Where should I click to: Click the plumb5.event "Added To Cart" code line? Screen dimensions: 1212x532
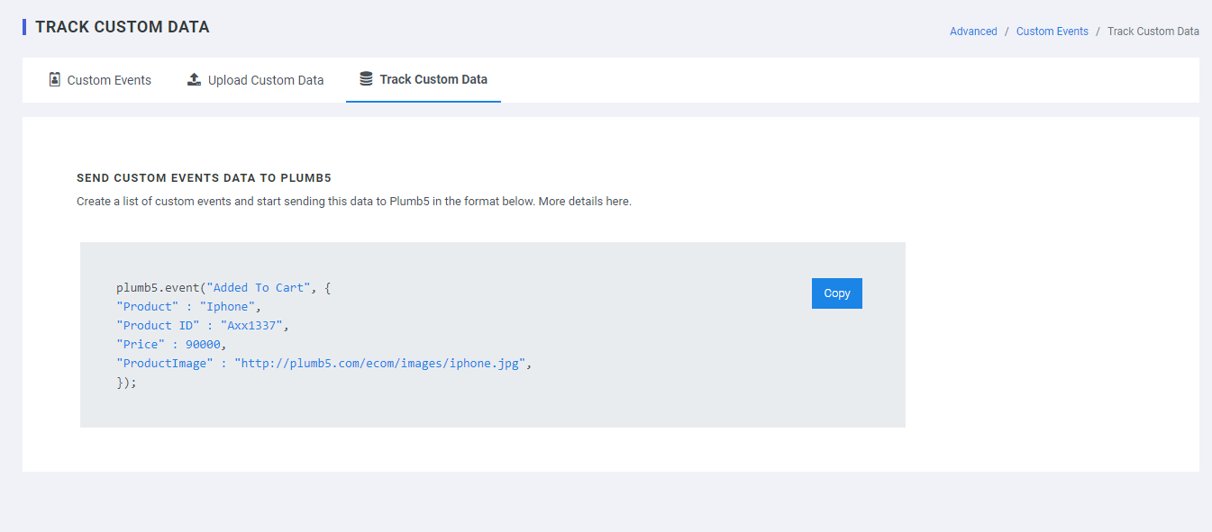224,288
